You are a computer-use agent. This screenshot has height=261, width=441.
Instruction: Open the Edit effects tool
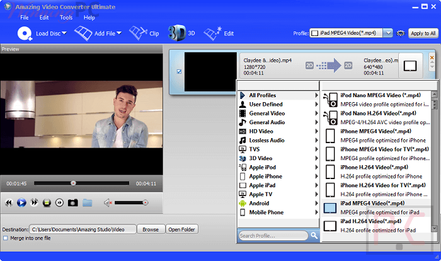219,33
